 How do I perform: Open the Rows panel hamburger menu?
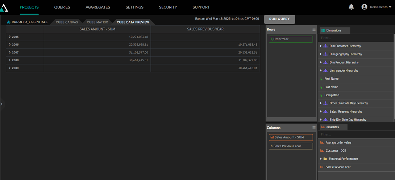(x=314, y=29)
